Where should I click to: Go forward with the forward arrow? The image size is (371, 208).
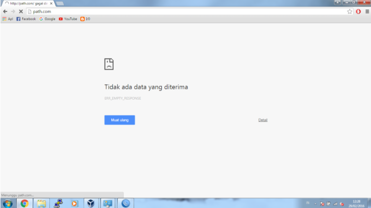13,11
